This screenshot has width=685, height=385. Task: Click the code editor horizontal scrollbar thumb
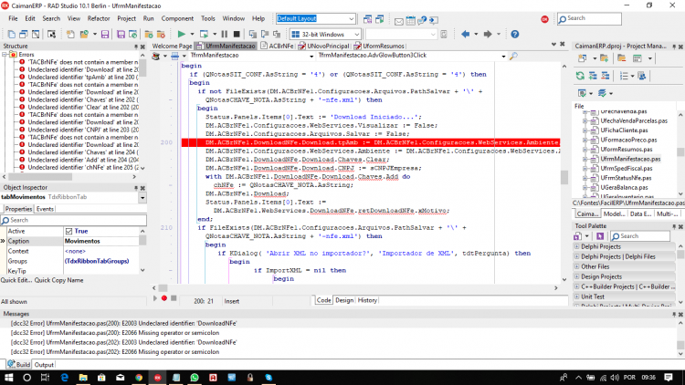[163, 288]
